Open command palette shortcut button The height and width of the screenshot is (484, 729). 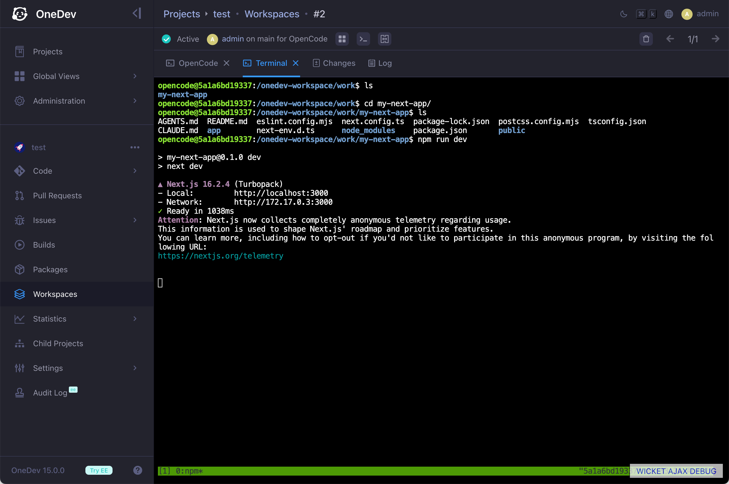click(x=646, y=14)
